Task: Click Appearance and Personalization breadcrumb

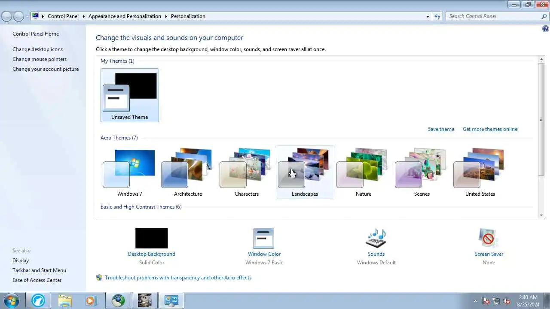Action: (x=125, y=16)
